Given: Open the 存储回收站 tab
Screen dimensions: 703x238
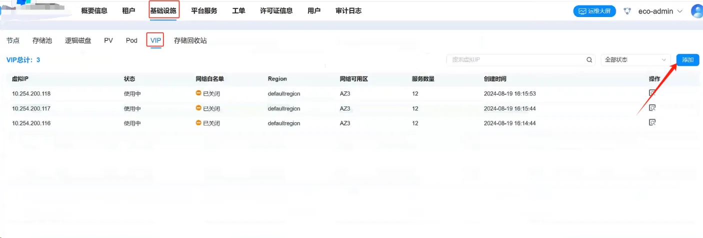Looking at the screenshot, I should point(190,40).
